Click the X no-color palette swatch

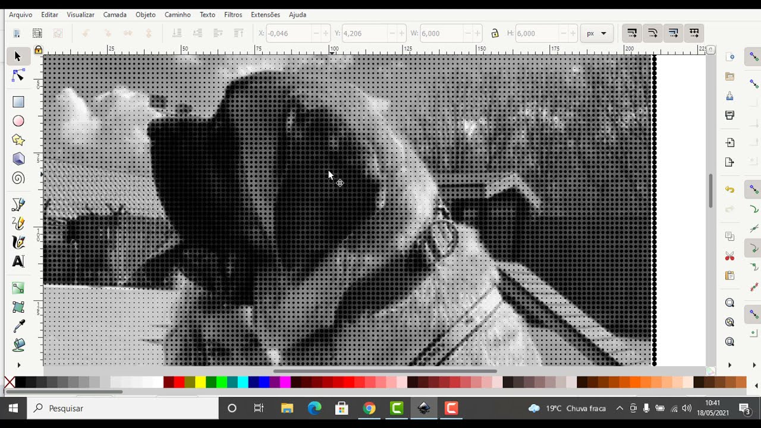pyautogui.click(x=10, y=382)
